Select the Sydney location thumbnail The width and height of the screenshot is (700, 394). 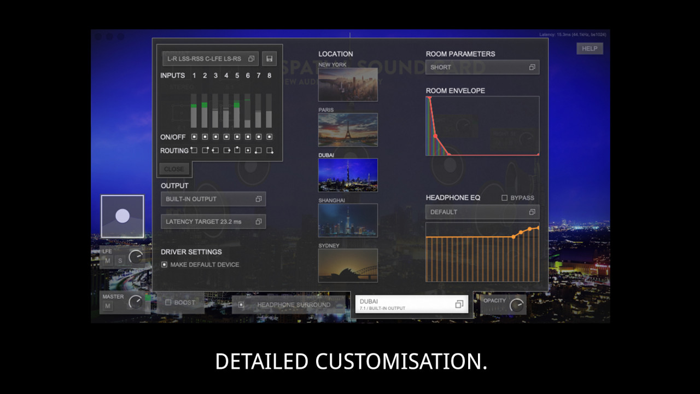click(348, 265)
